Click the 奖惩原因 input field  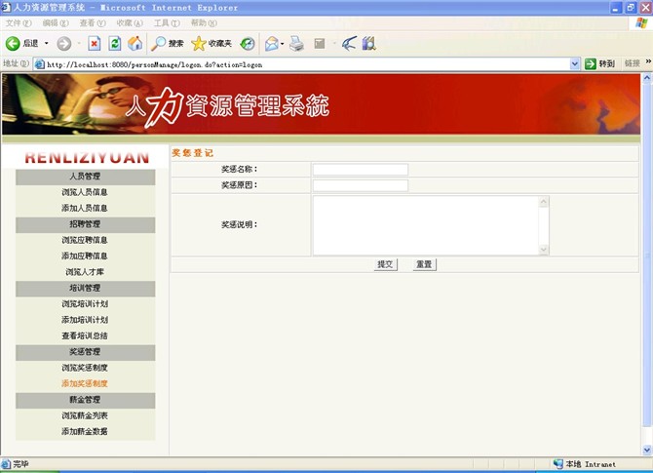click(361, 185)
